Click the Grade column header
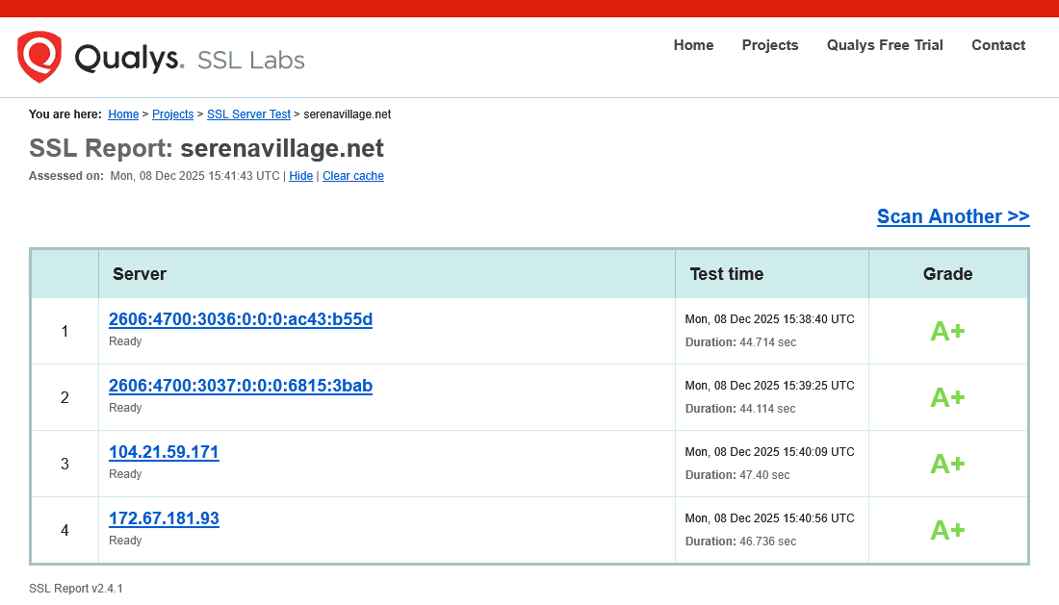This screenshot has width=1059, height=605. tap(947, 274)
